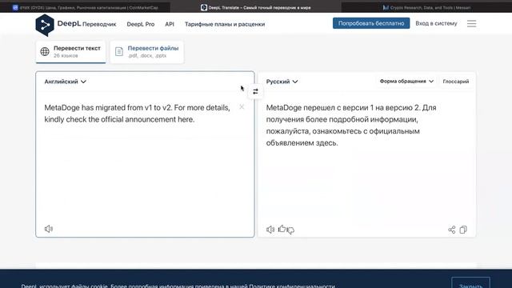The width and height of the screenshot is (512, 288).
Task: Share the translation
Action: point(451,230)
